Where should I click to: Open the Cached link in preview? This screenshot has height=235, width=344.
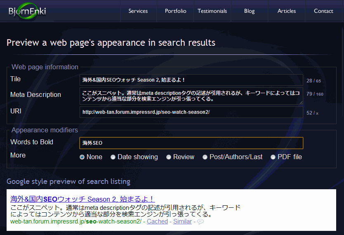click(157, 221)
